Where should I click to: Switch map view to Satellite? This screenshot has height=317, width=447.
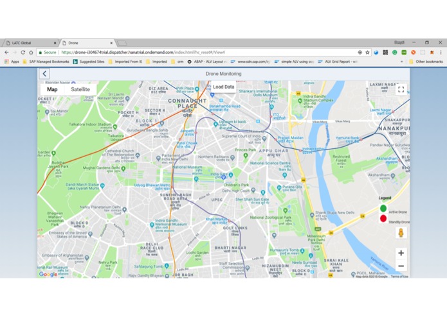click(x=80, y=89)
